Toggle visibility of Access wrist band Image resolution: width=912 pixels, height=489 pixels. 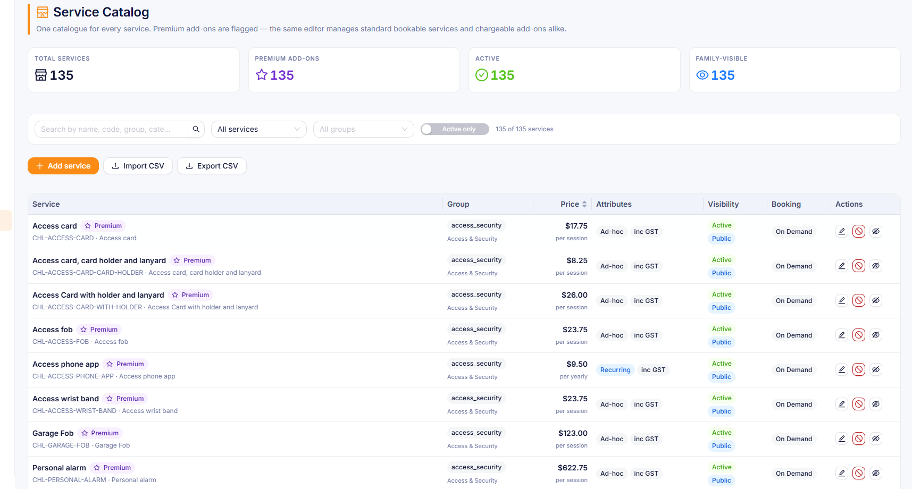(x=876, y=404)
